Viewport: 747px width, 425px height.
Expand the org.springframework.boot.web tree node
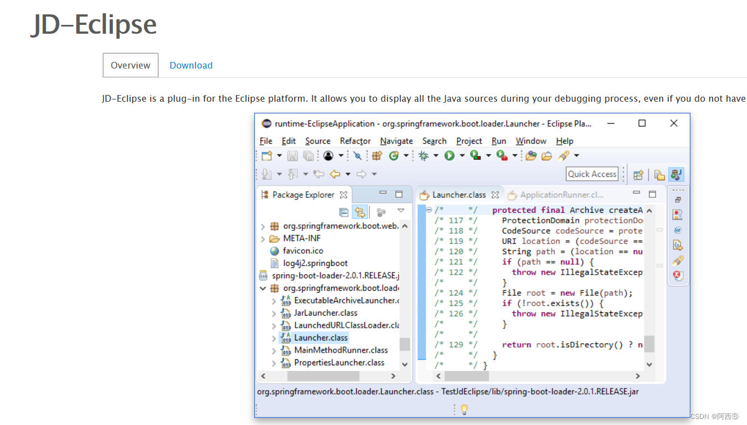(264, 225)
